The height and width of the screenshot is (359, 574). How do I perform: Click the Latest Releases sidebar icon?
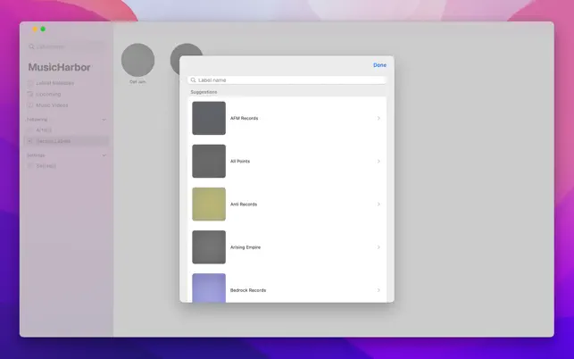pyautogui.click(x=30, y=83)
